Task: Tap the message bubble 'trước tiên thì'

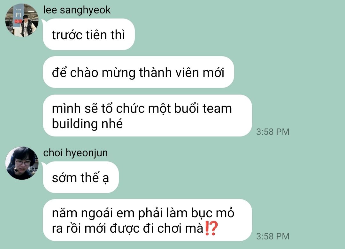Action: click(89, 34)
